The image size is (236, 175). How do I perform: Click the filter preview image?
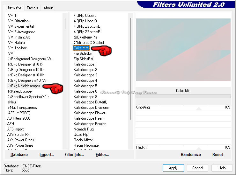tap(183, 50)
